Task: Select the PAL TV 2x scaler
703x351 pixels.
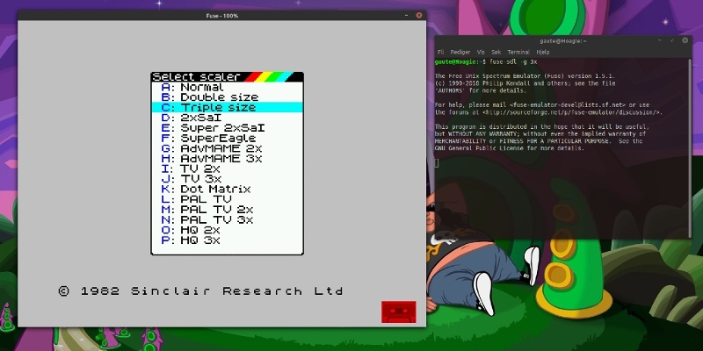Action: 228,210
